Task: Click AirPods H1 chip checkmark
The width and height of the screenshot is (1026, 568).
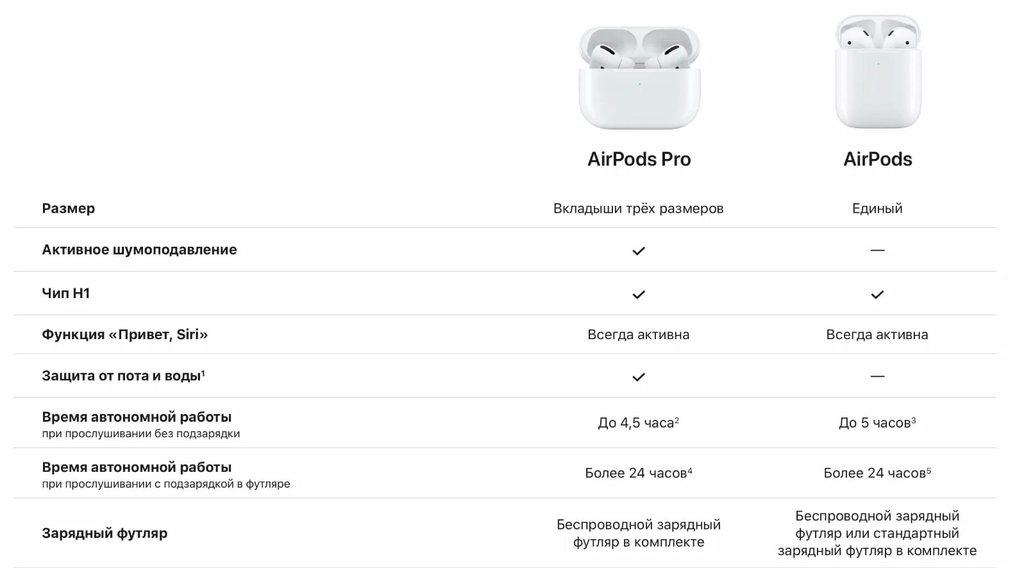Action: coord(877,294)
